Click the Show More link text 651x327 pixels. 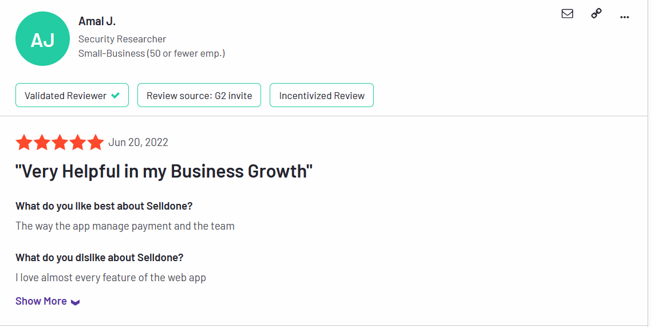pos(41,301)
